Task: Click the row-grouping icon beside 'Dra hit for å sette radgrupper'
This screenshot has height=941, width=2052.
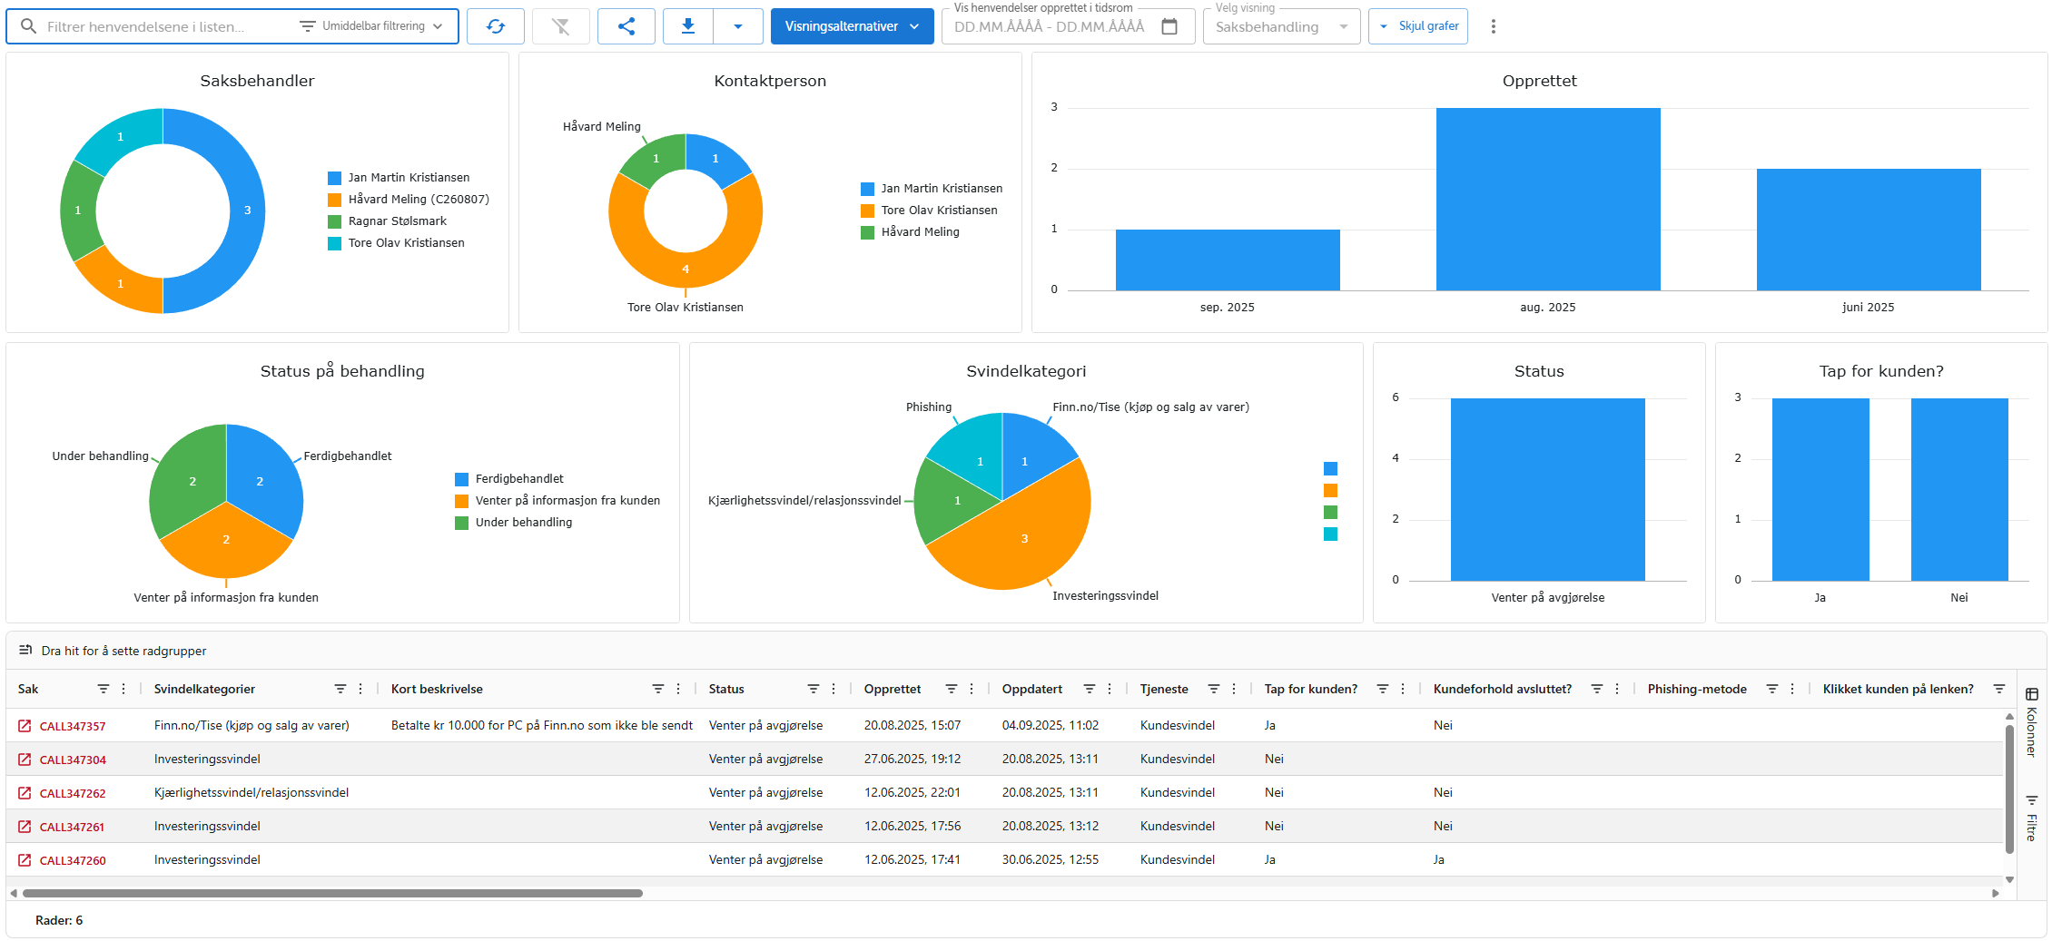Action: tap(26, 651)
